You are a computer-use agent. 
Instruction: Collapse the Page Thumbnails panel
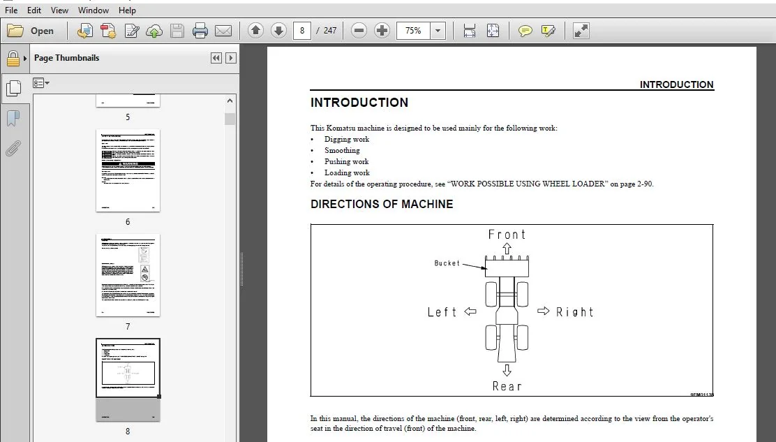tap(216, 58)
